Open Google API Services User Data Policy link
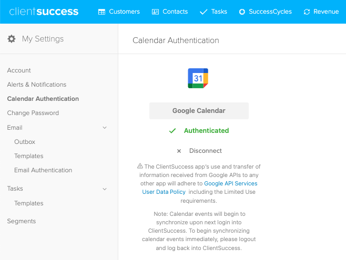The width and height of the screenshot is (346, 260). coord(200,188)
